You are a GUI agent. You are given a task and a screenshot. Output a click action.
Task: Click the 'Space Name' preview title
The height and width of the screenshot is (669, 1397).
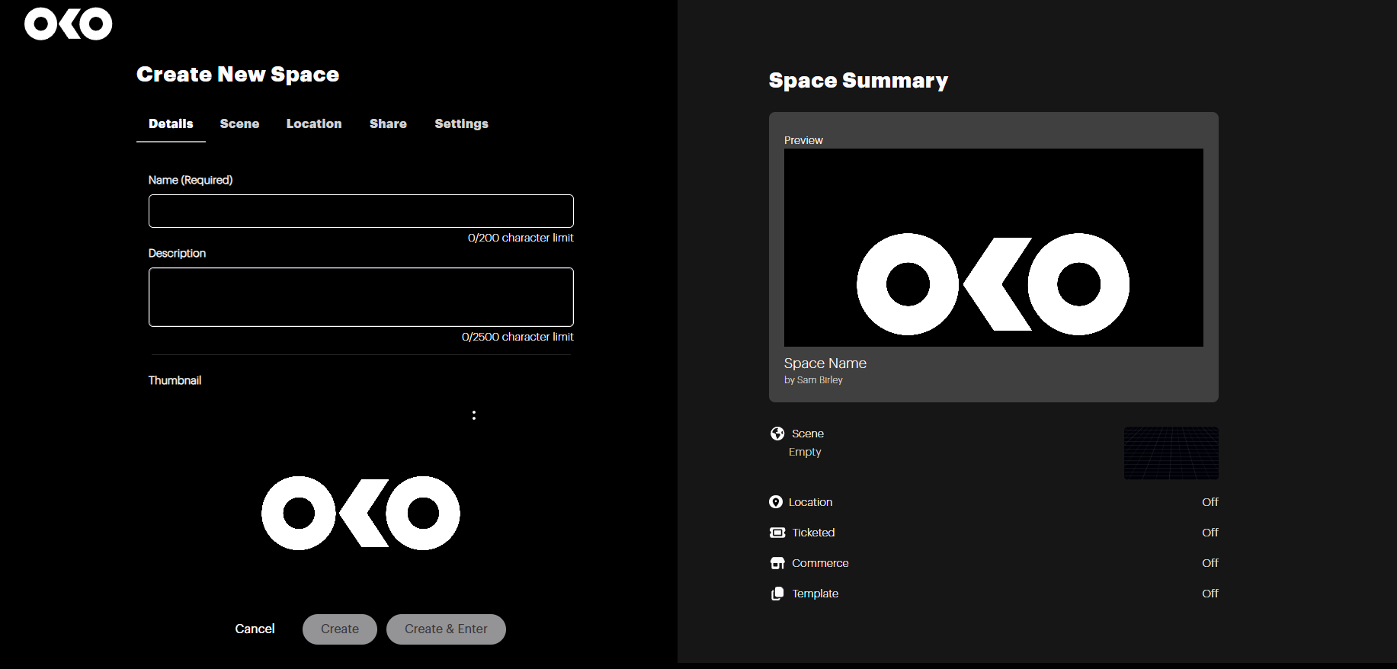pyautogui.click(x=825, y=363)
